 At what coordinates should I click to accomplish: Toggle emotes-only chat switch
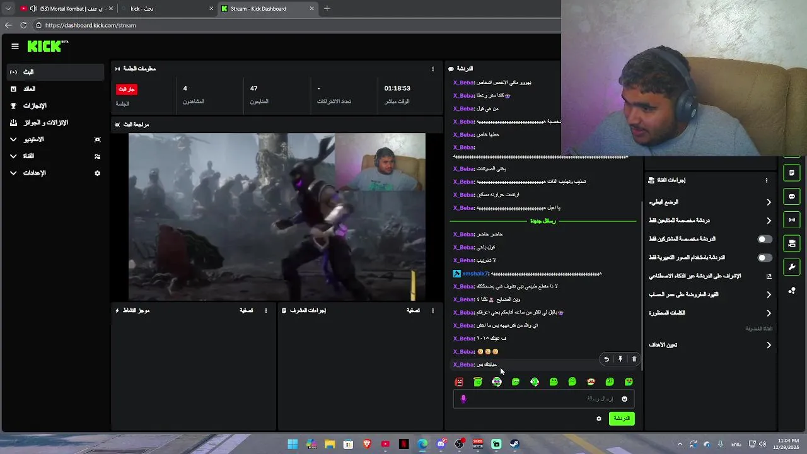coord(764,257)
